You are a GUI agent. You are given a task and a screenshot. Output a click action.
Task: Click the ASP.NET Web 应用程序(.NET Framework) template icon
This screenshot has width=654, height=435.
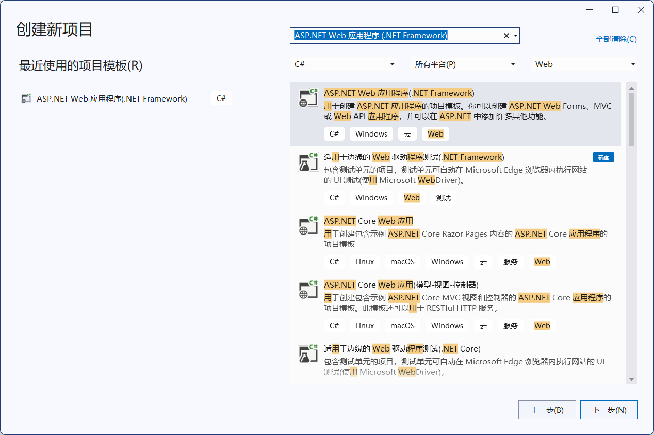tap(308, 98)
